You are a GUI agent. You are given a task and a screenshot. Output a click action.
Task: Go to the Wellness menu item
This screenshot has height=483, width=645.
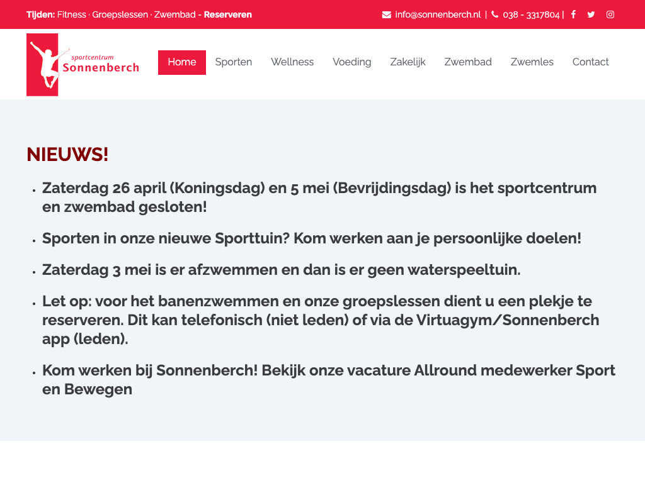click(x=292, y=62)
